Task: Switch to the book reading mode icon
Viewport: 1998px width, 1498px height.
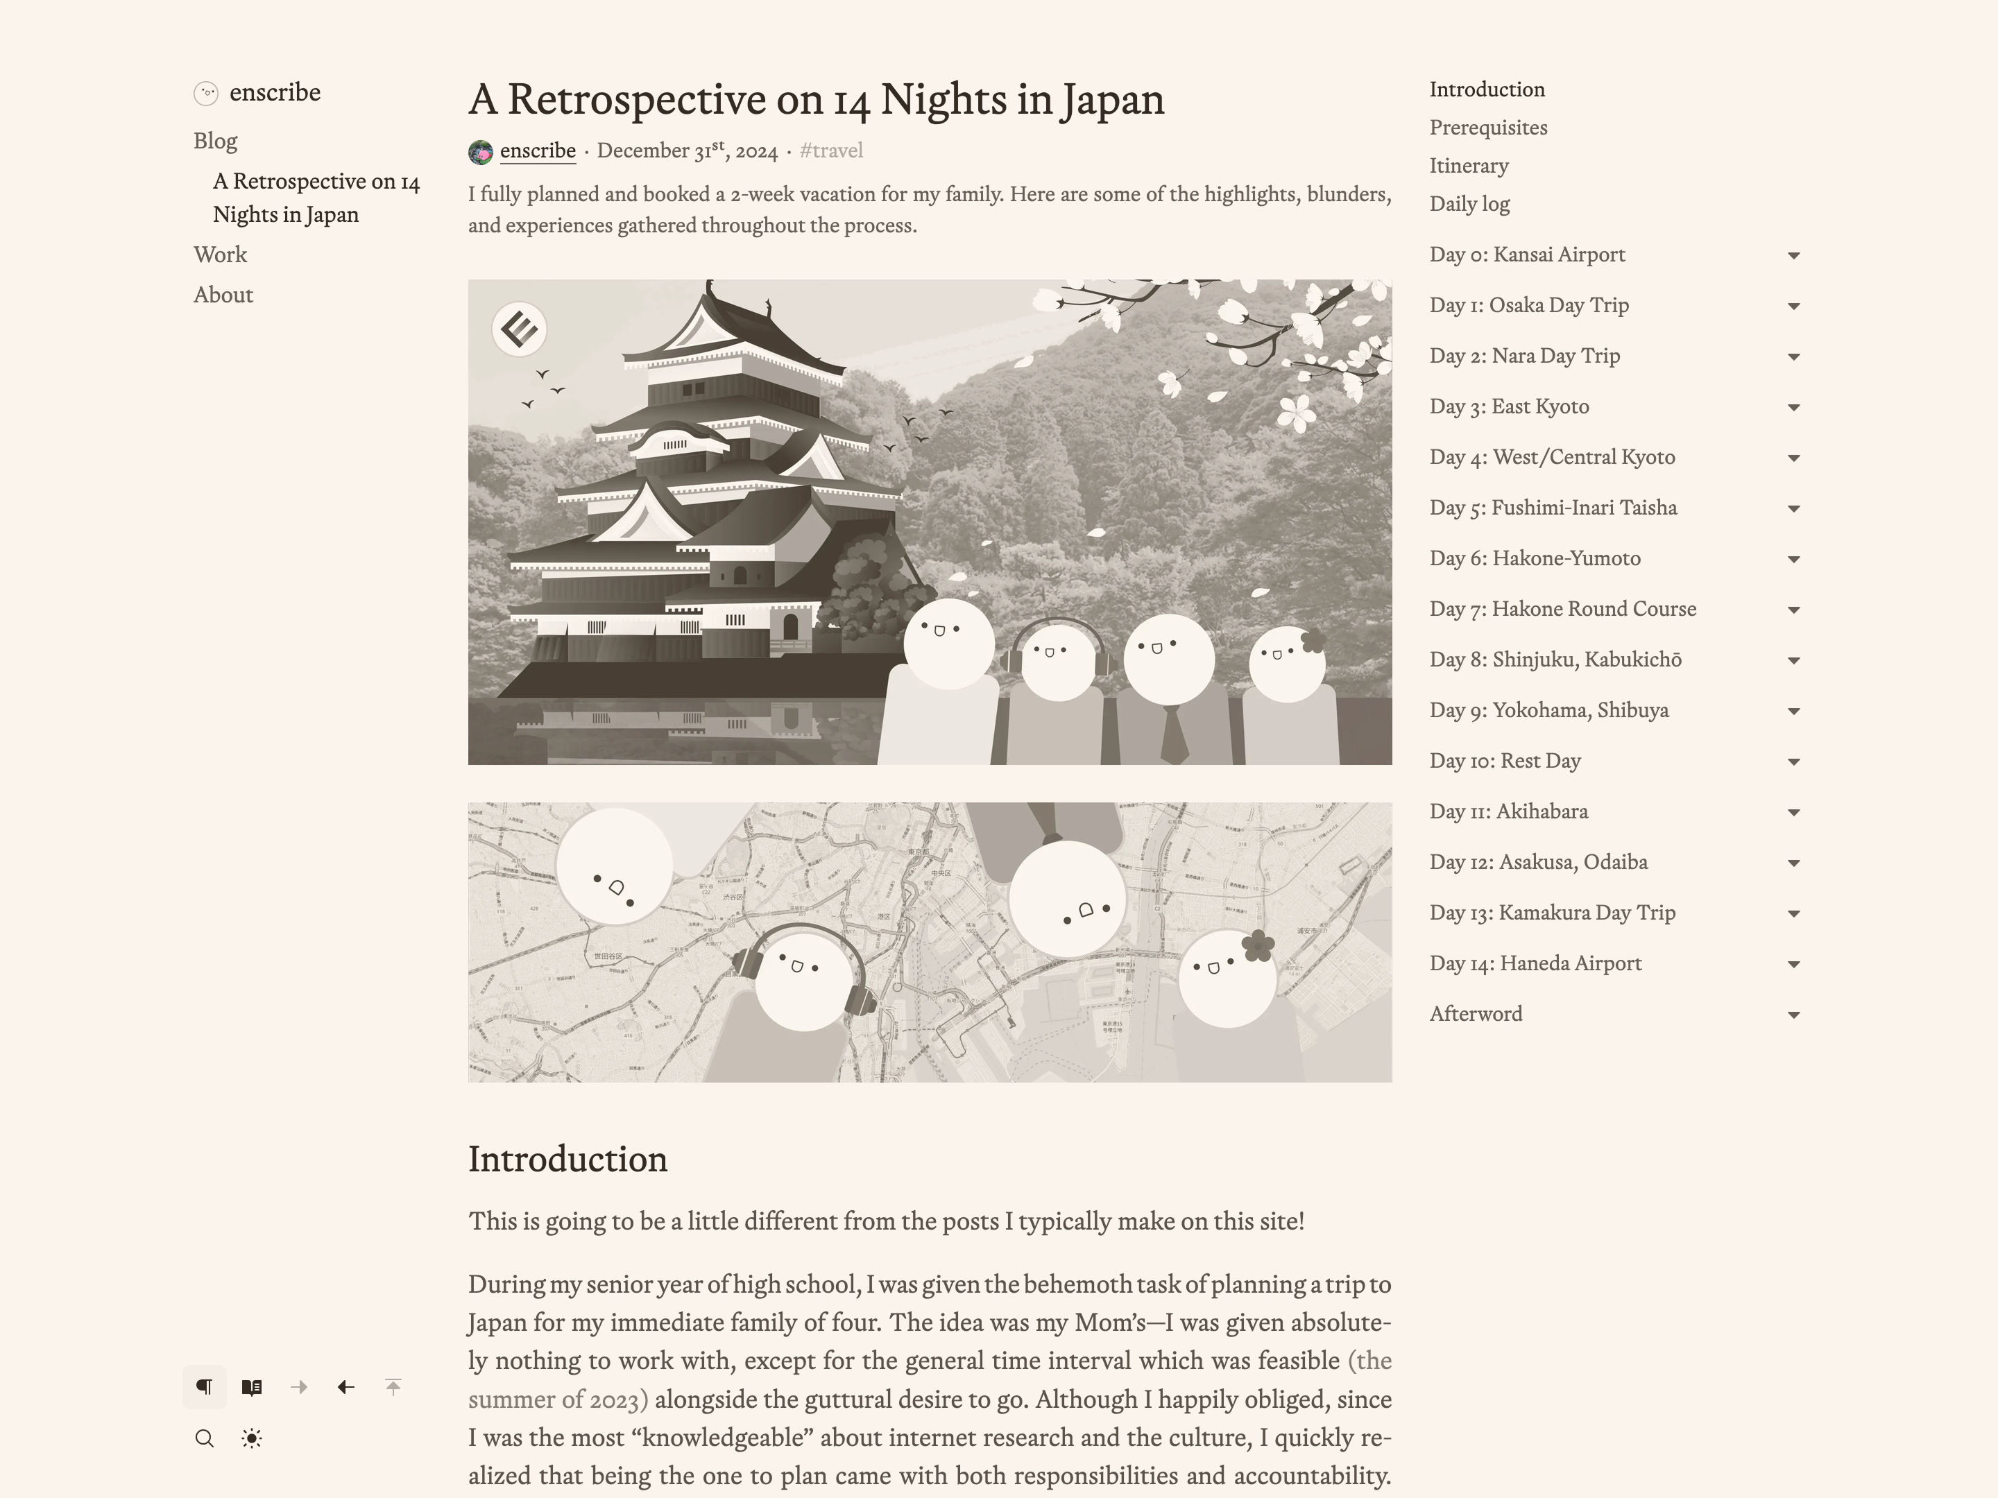Action: [x=252, y=1387]
